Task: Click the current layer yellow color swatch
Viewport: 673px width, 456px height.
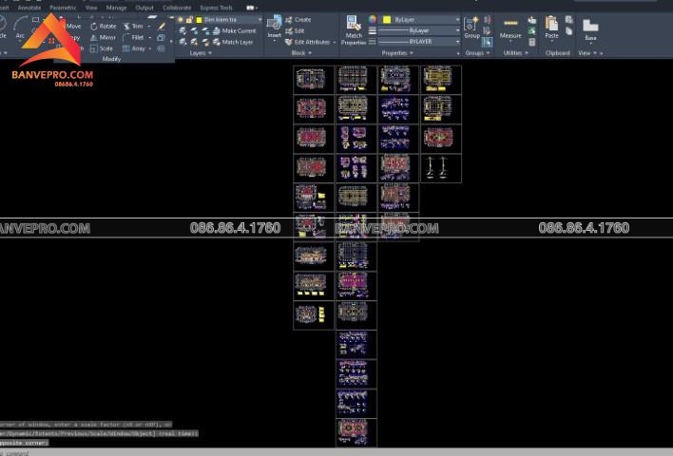Action: pos(199,20)
